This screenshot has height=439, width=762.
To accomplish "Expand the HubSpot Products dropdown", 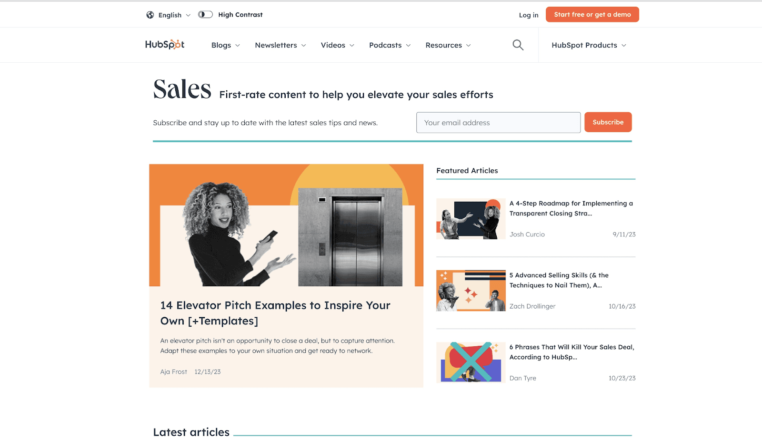I will pos(589,45).
